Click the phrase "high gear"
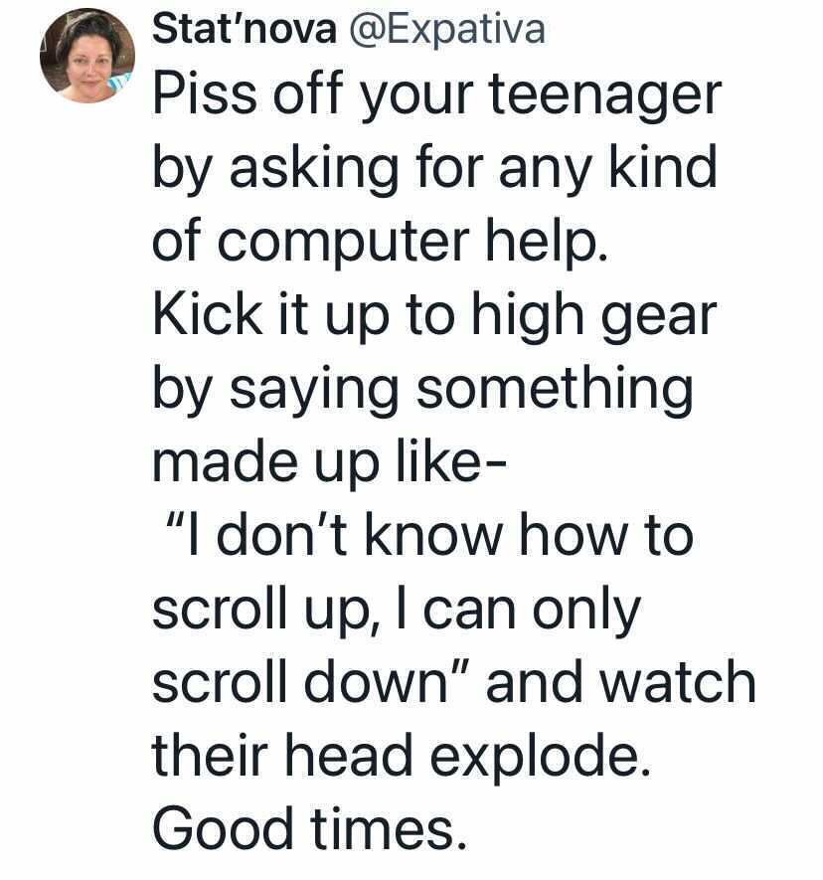 coord(594,315)
